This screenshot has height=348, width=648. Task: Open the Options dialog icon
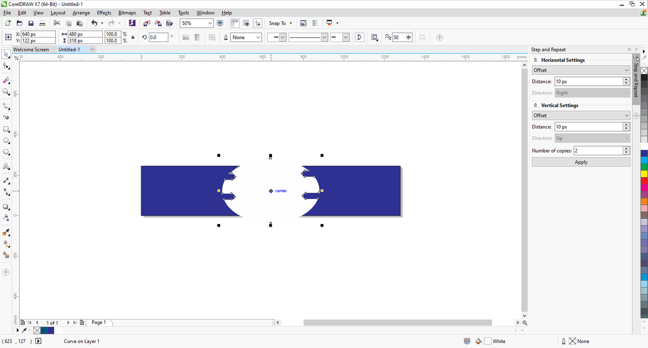click(x=315, y=23)
